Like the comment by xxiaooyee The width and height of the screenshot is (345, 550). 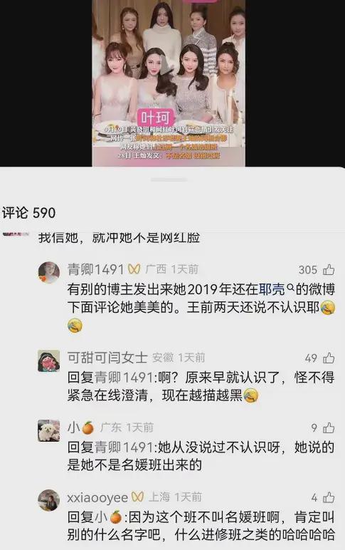click(x=329, y=497)
